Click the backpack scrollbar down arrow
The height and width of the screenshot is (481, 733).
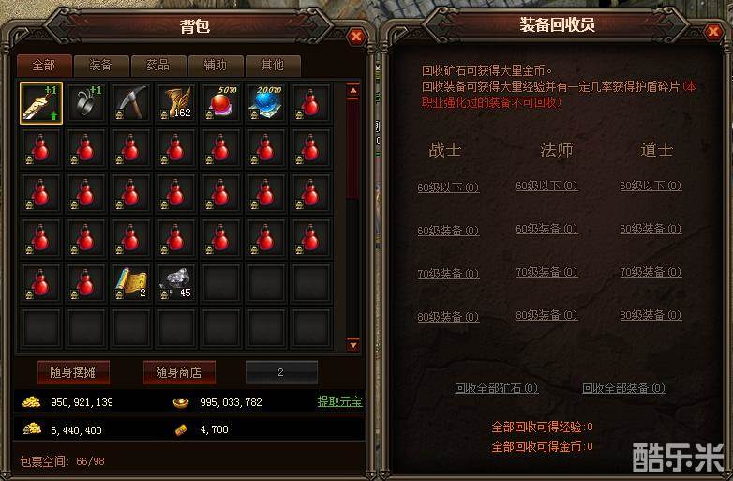353,345
